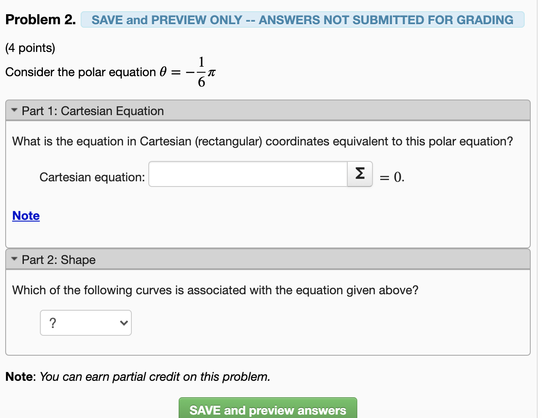Click the curves question text in Part 2
Image resolution: width=542 pixels, height=418 pixels.
215,290
